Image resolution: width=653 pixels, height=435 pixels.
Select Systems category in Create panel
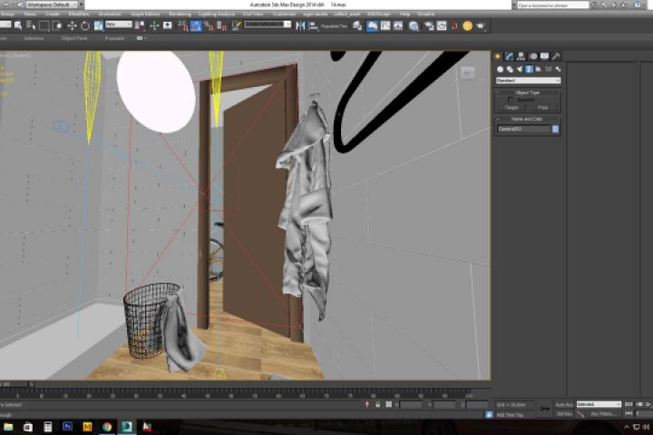(558, 69)
